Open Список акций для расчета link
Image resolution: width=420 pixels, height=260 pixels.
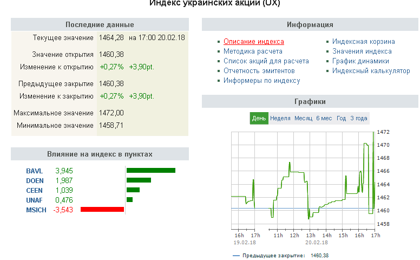[266, 61]
